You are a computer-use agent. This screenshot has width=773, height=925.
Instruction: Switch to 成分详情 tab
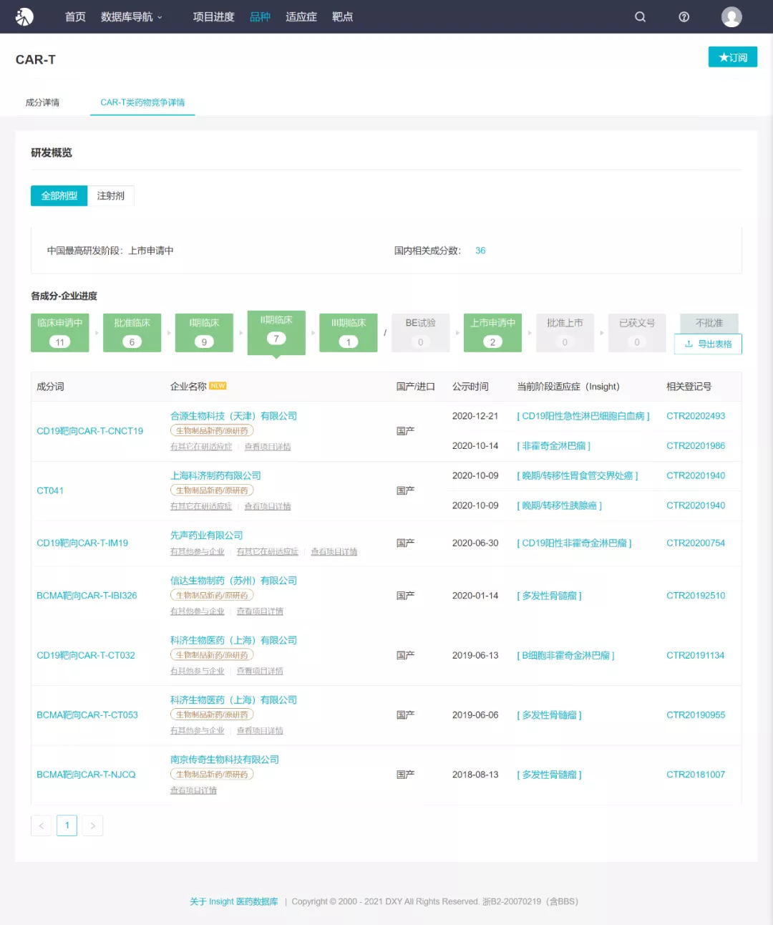pos(42,102)
